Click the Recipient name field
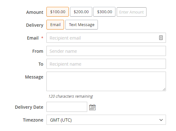This screenshot has width=176, height=131. coord(106,64)
